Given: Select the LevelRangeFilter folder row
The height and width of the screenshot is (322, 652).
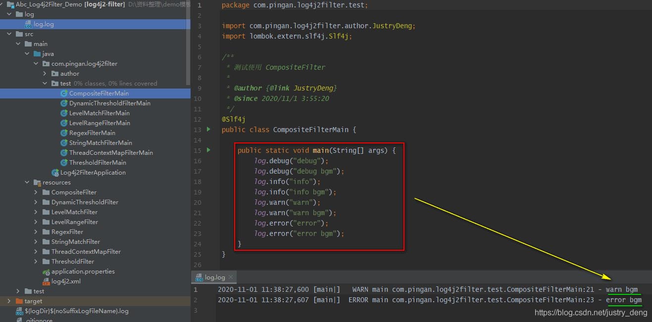Looking at the screenshot, I should [x=95, y=222].
